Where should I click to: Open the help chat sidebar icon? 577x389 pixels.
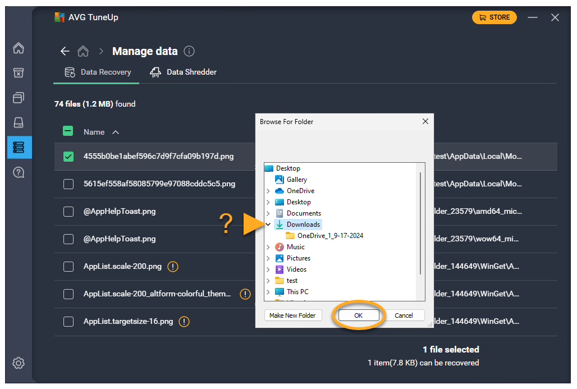[x=19, y=172]
